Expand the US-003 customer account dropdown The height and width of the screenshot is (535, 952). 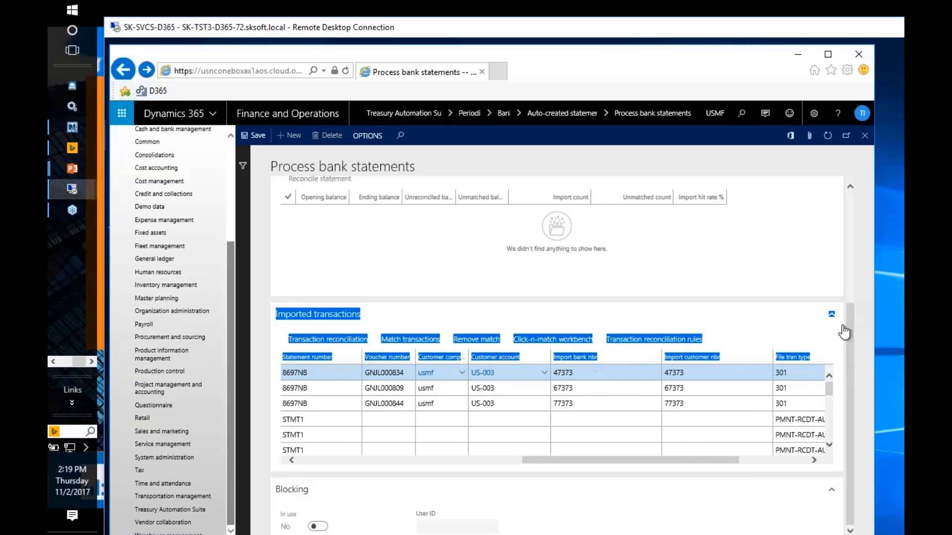click(x=544, y=372)
